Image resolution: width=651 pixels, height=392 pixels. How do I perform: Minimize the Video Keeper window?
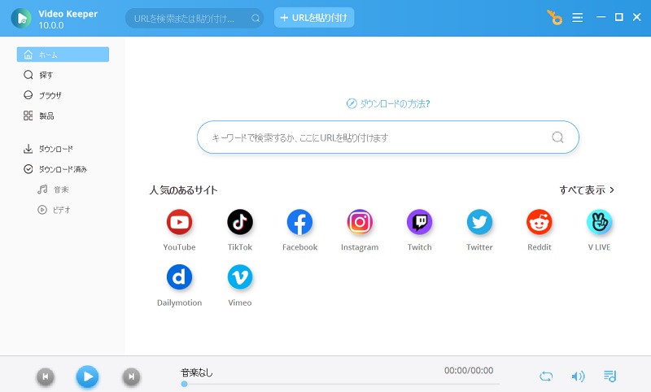tap(601, 17)
